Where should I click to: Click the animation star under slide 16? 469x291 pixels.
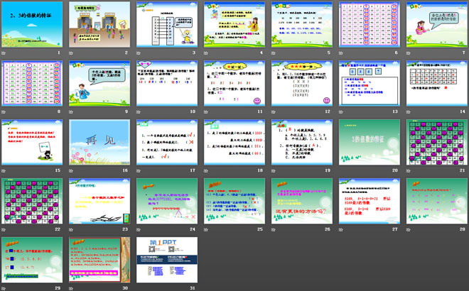coord(71,171)
